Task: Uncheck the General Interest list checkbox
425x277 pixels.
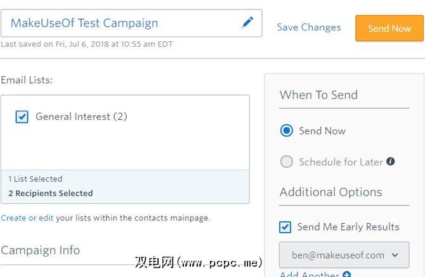Action: tap(22, 117)
